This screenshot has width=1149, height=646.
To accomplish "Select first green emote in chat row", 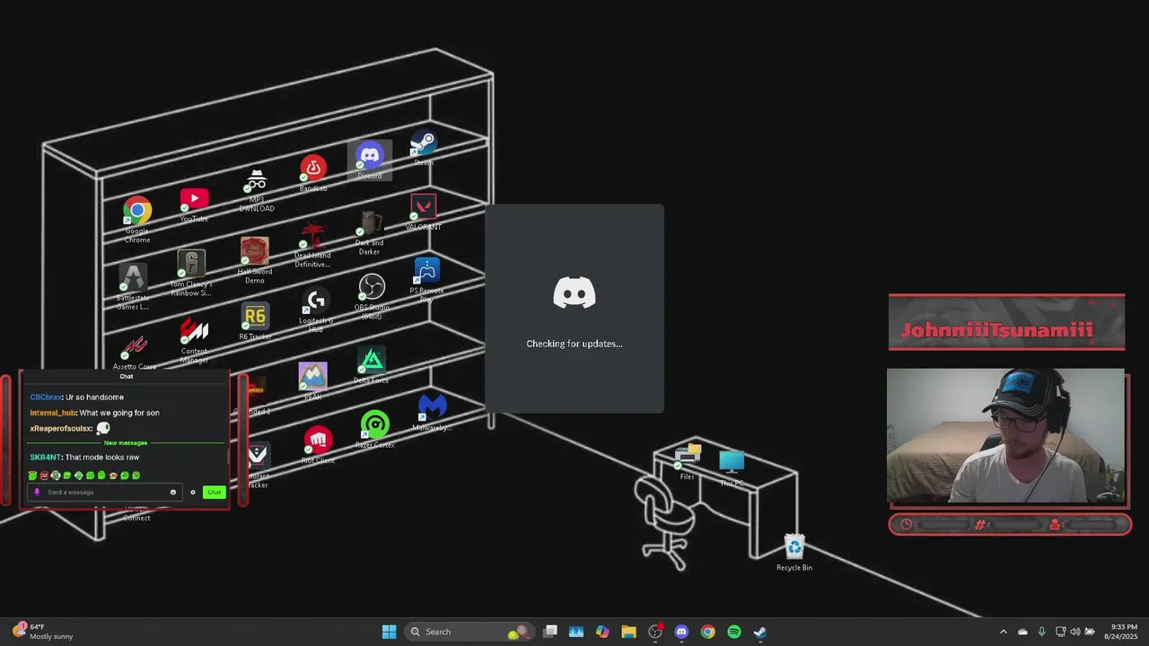I will tap(33, 476).
